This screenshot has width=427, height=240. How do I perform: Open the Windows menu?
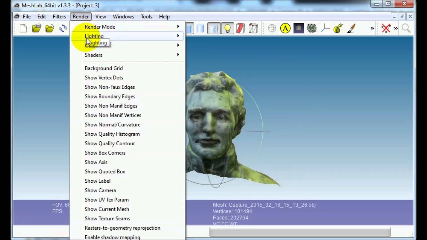point(123,16)
